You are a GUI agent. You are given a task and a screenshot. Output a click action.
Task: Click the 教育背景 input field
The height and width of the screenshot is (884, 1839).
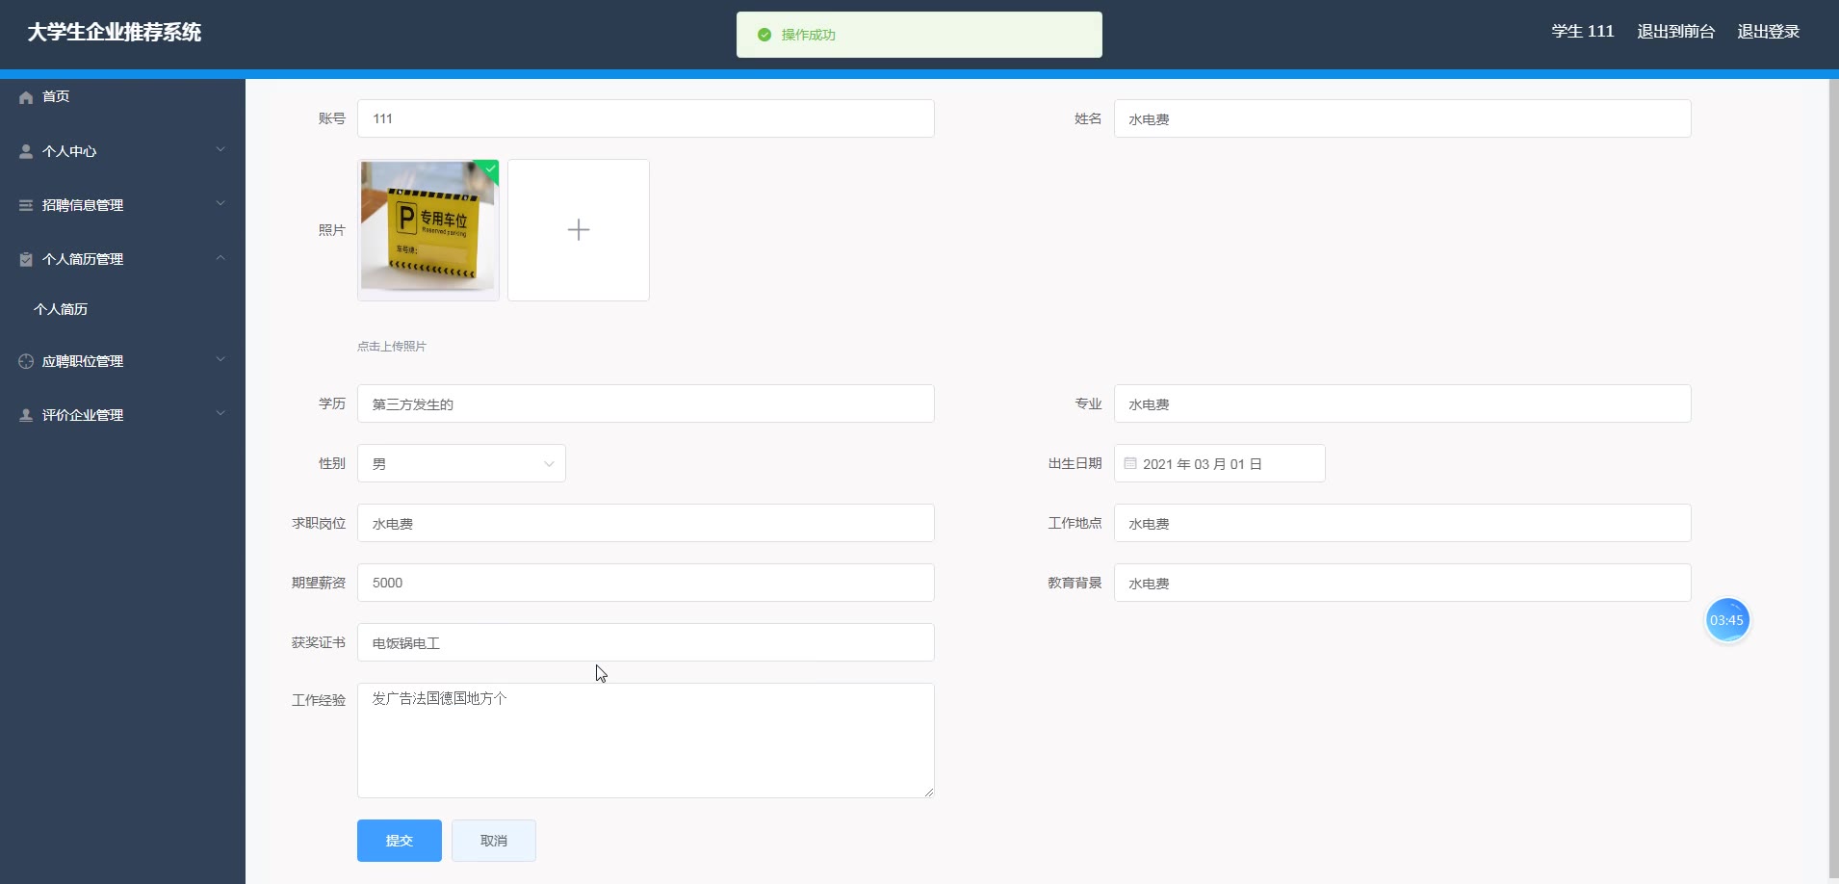point(1403,583)
